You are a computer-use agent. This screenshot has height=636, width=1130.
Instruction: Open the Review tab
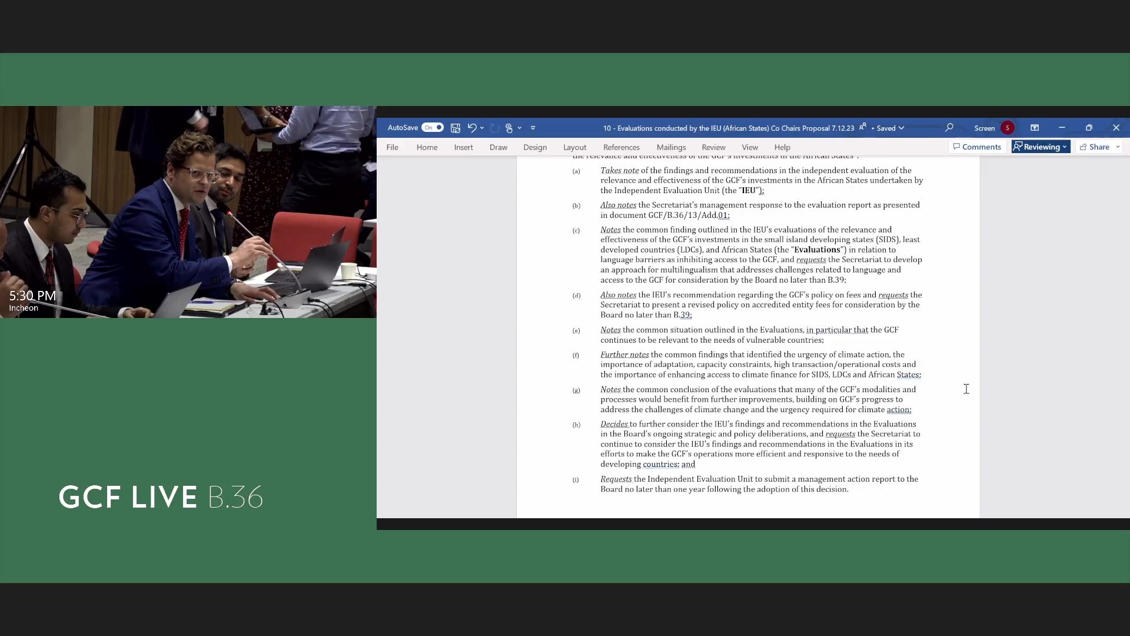click(714, 147)
